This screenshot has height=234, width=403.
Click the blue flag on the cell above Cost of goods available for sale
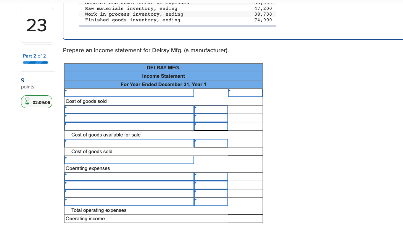coord(66,124)
